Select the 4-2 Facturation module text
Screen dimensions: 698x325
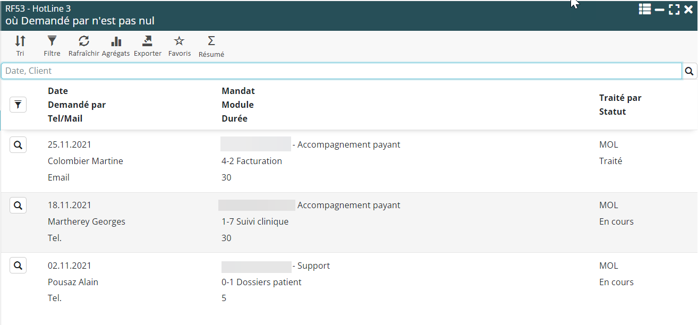click(252, 161)
